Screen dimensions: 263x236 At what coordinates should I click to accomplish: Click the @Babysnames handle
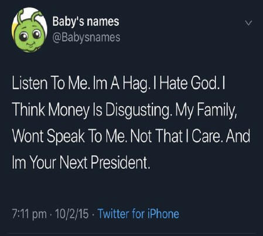tap(86, 37)
